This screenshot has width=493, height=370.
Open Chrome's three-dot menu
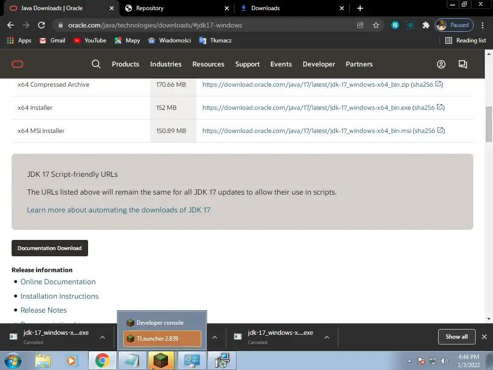482,25
